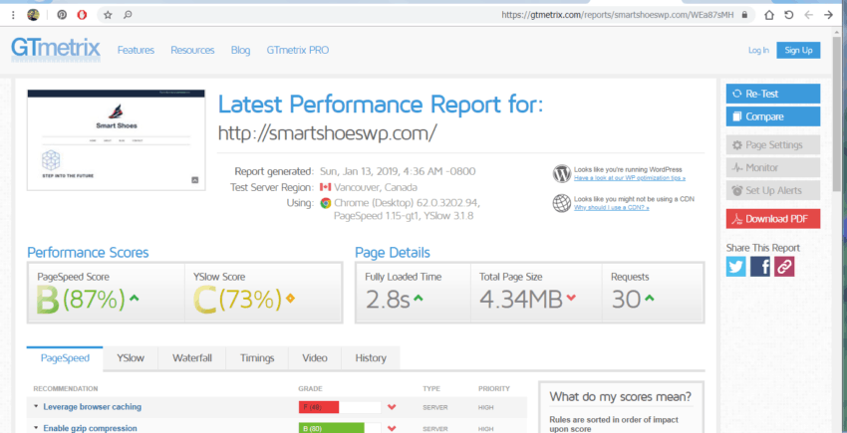This screenshot has height=433, width=847.
Task: Share report on Facebook
Action: pyautogui.click(x=760, y=267)
